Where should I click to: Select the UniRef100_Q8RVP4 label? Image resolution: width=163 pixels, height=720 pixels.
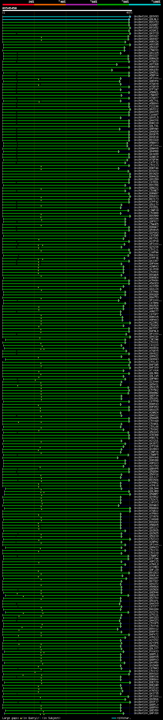pyautogui.click(x=146, y=81)
